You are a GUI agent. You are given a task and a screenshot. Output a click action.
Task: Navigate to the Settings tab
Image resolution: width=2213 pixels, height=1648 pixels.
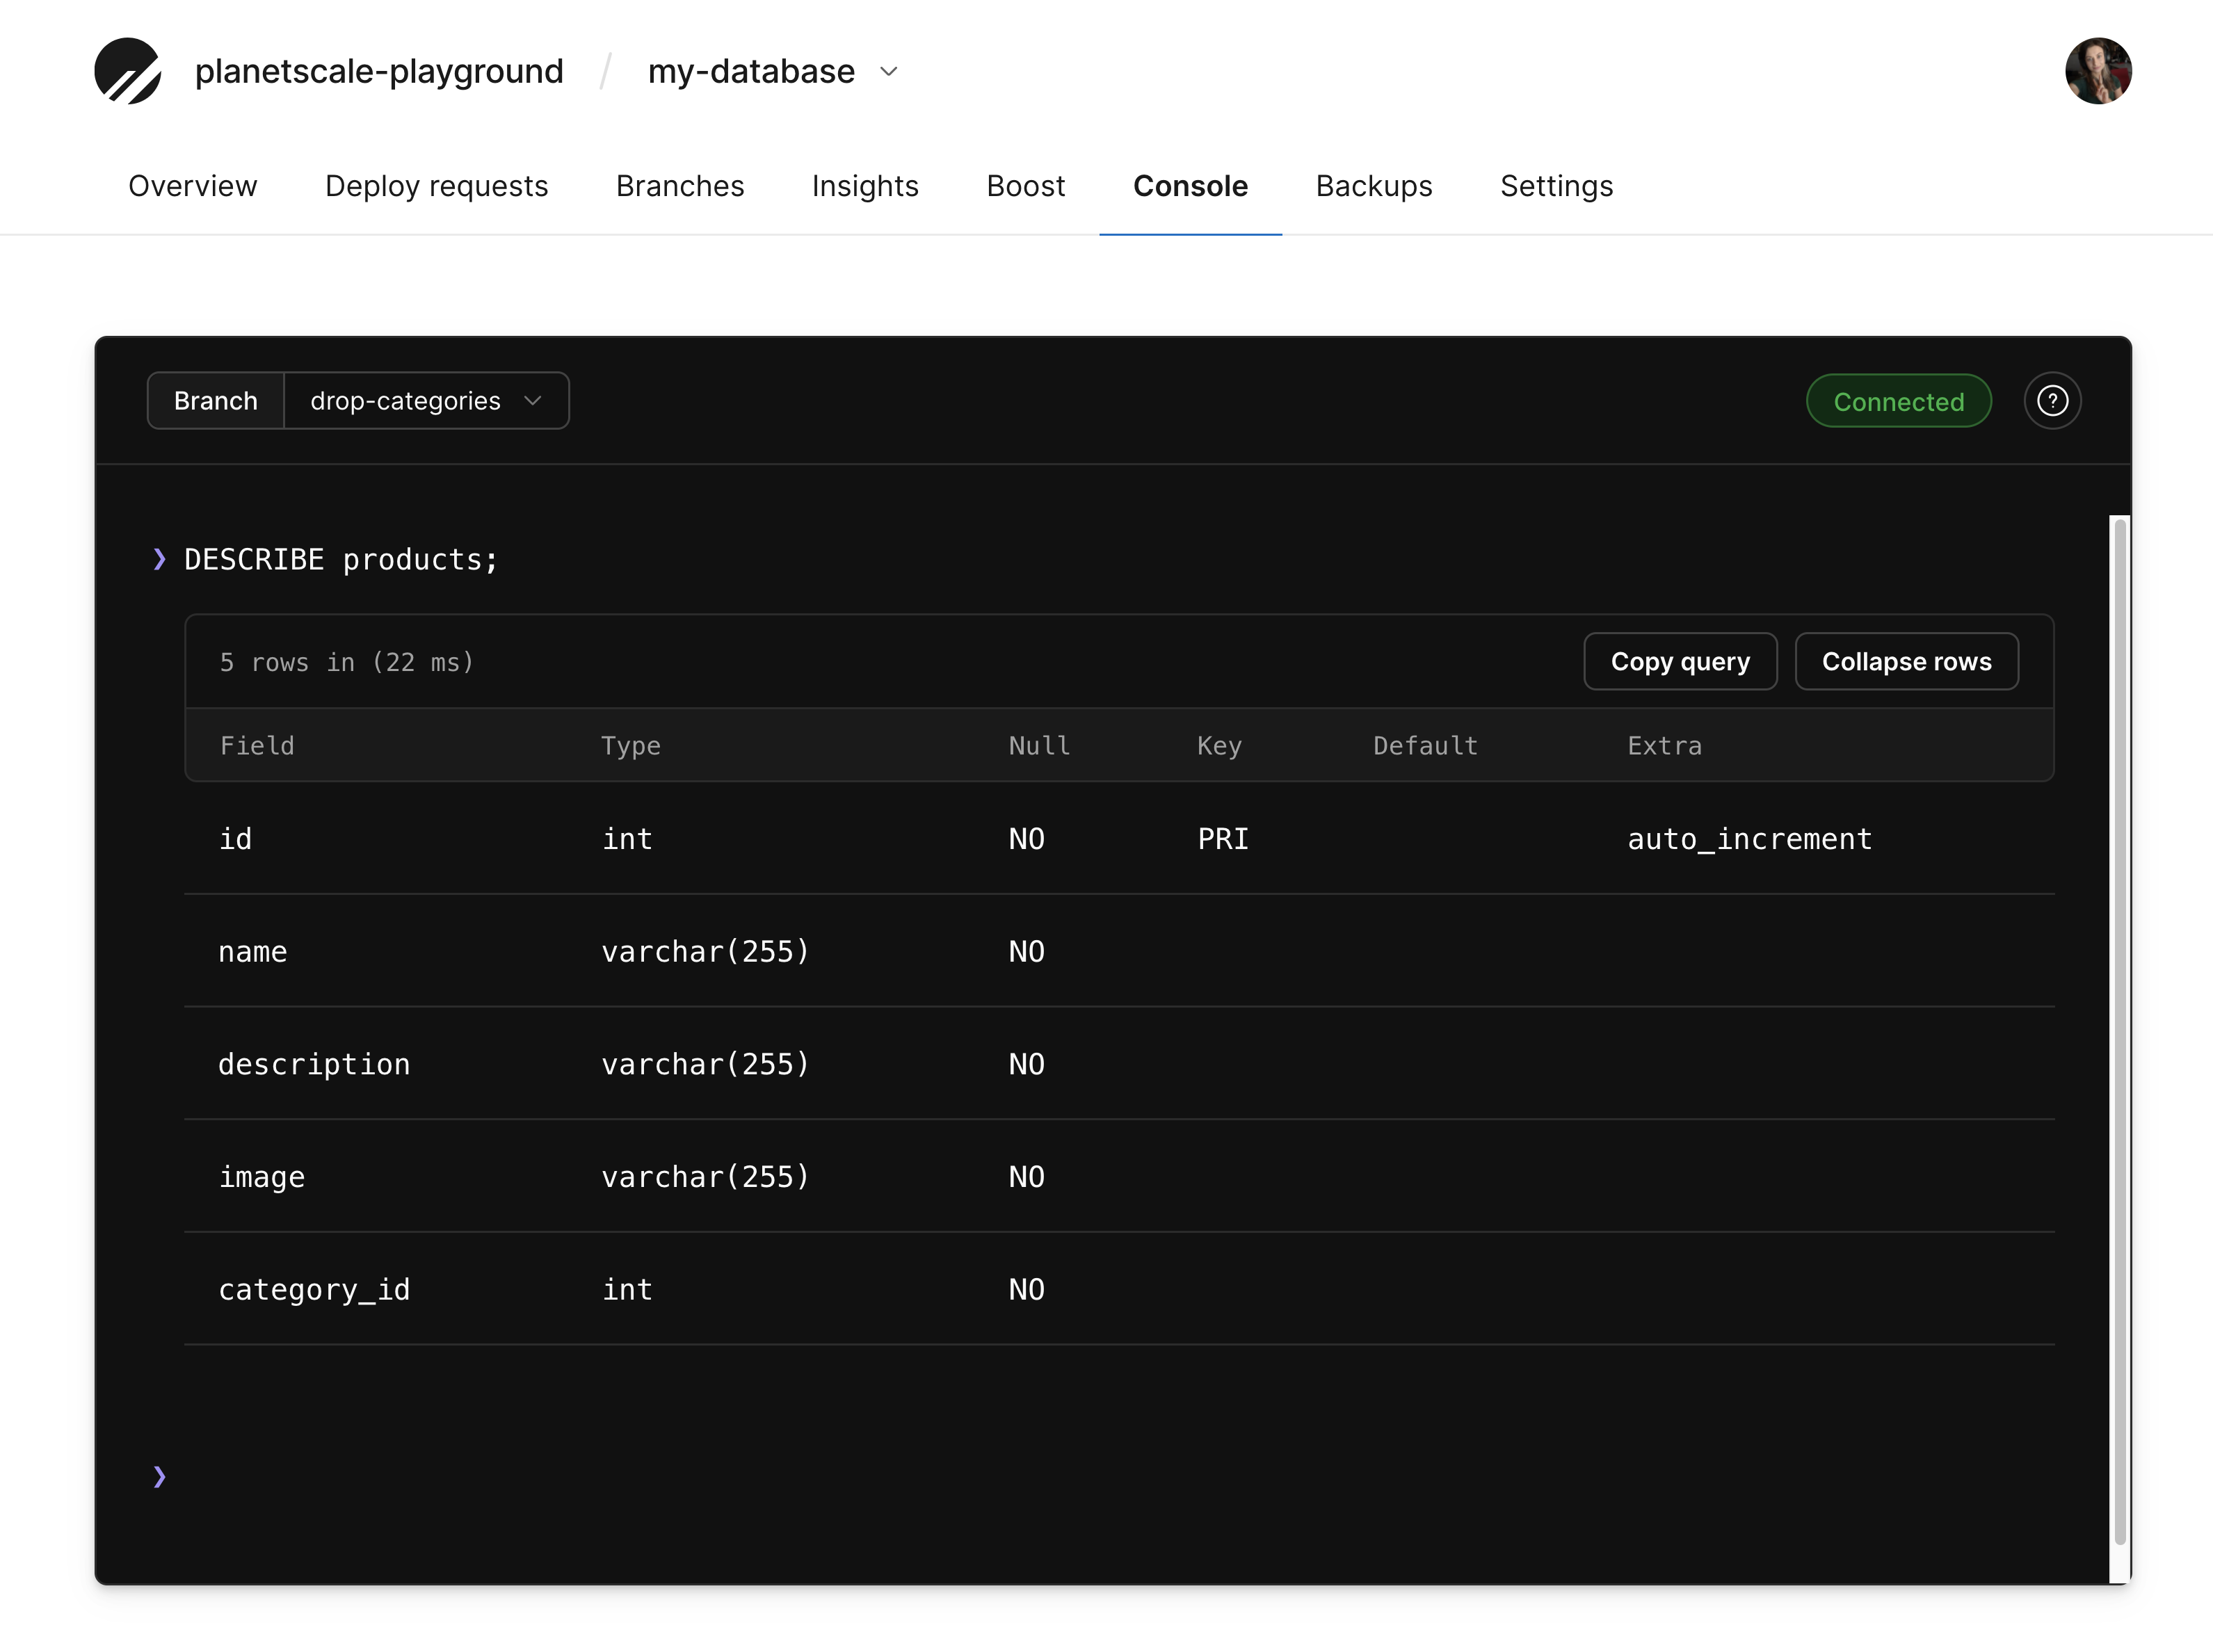point(1556,186)
